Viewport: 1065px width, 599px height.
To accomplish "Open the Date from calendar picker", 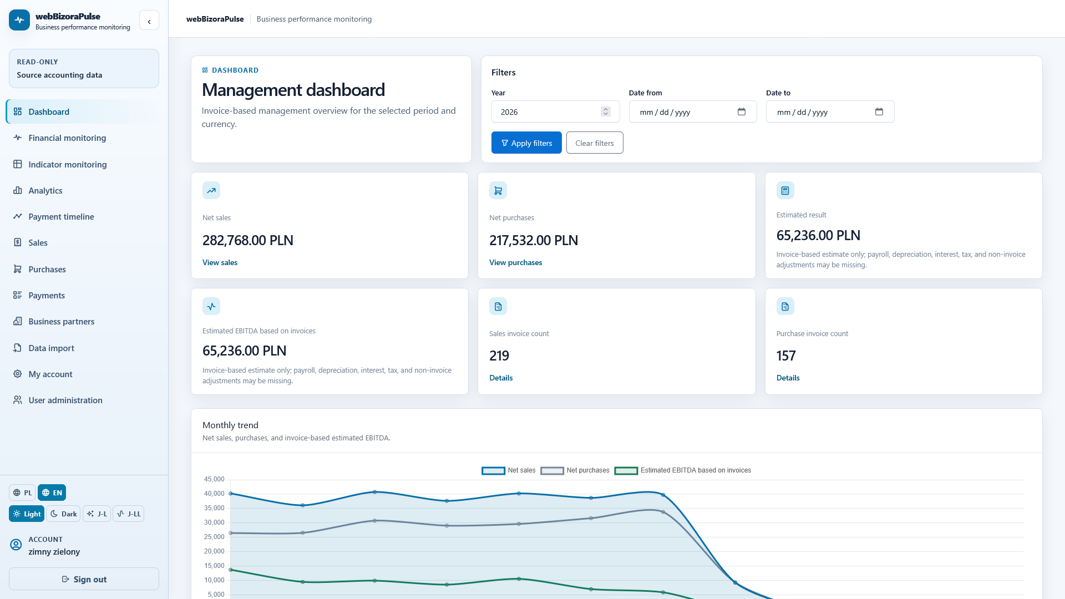I will [x=742, y=111].
